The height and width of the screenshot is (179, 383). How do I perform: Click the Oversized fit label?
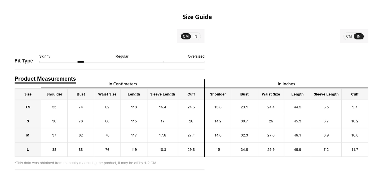tap(196, 56)
